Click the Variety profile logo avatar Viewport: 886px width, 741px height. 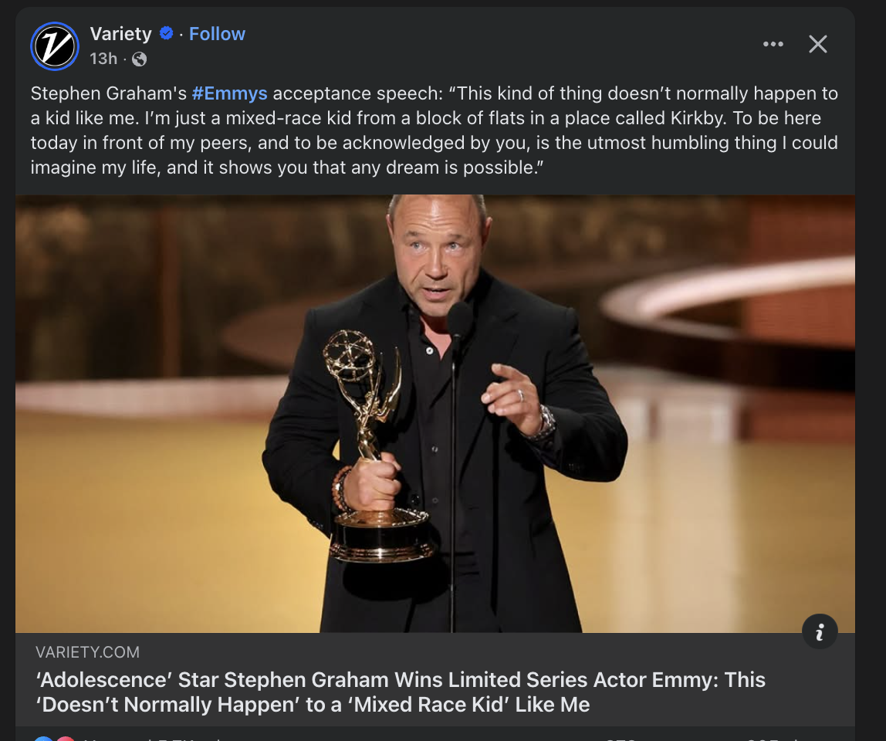[54, 46]
